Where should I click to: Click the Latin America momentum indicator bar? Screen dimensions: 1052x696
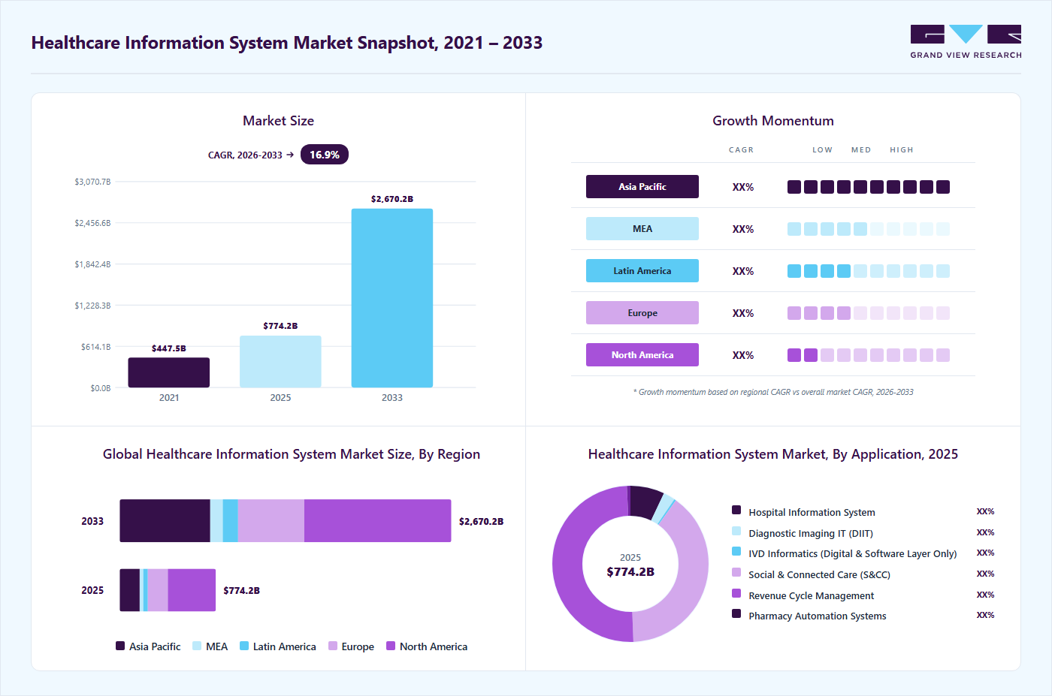869,271
